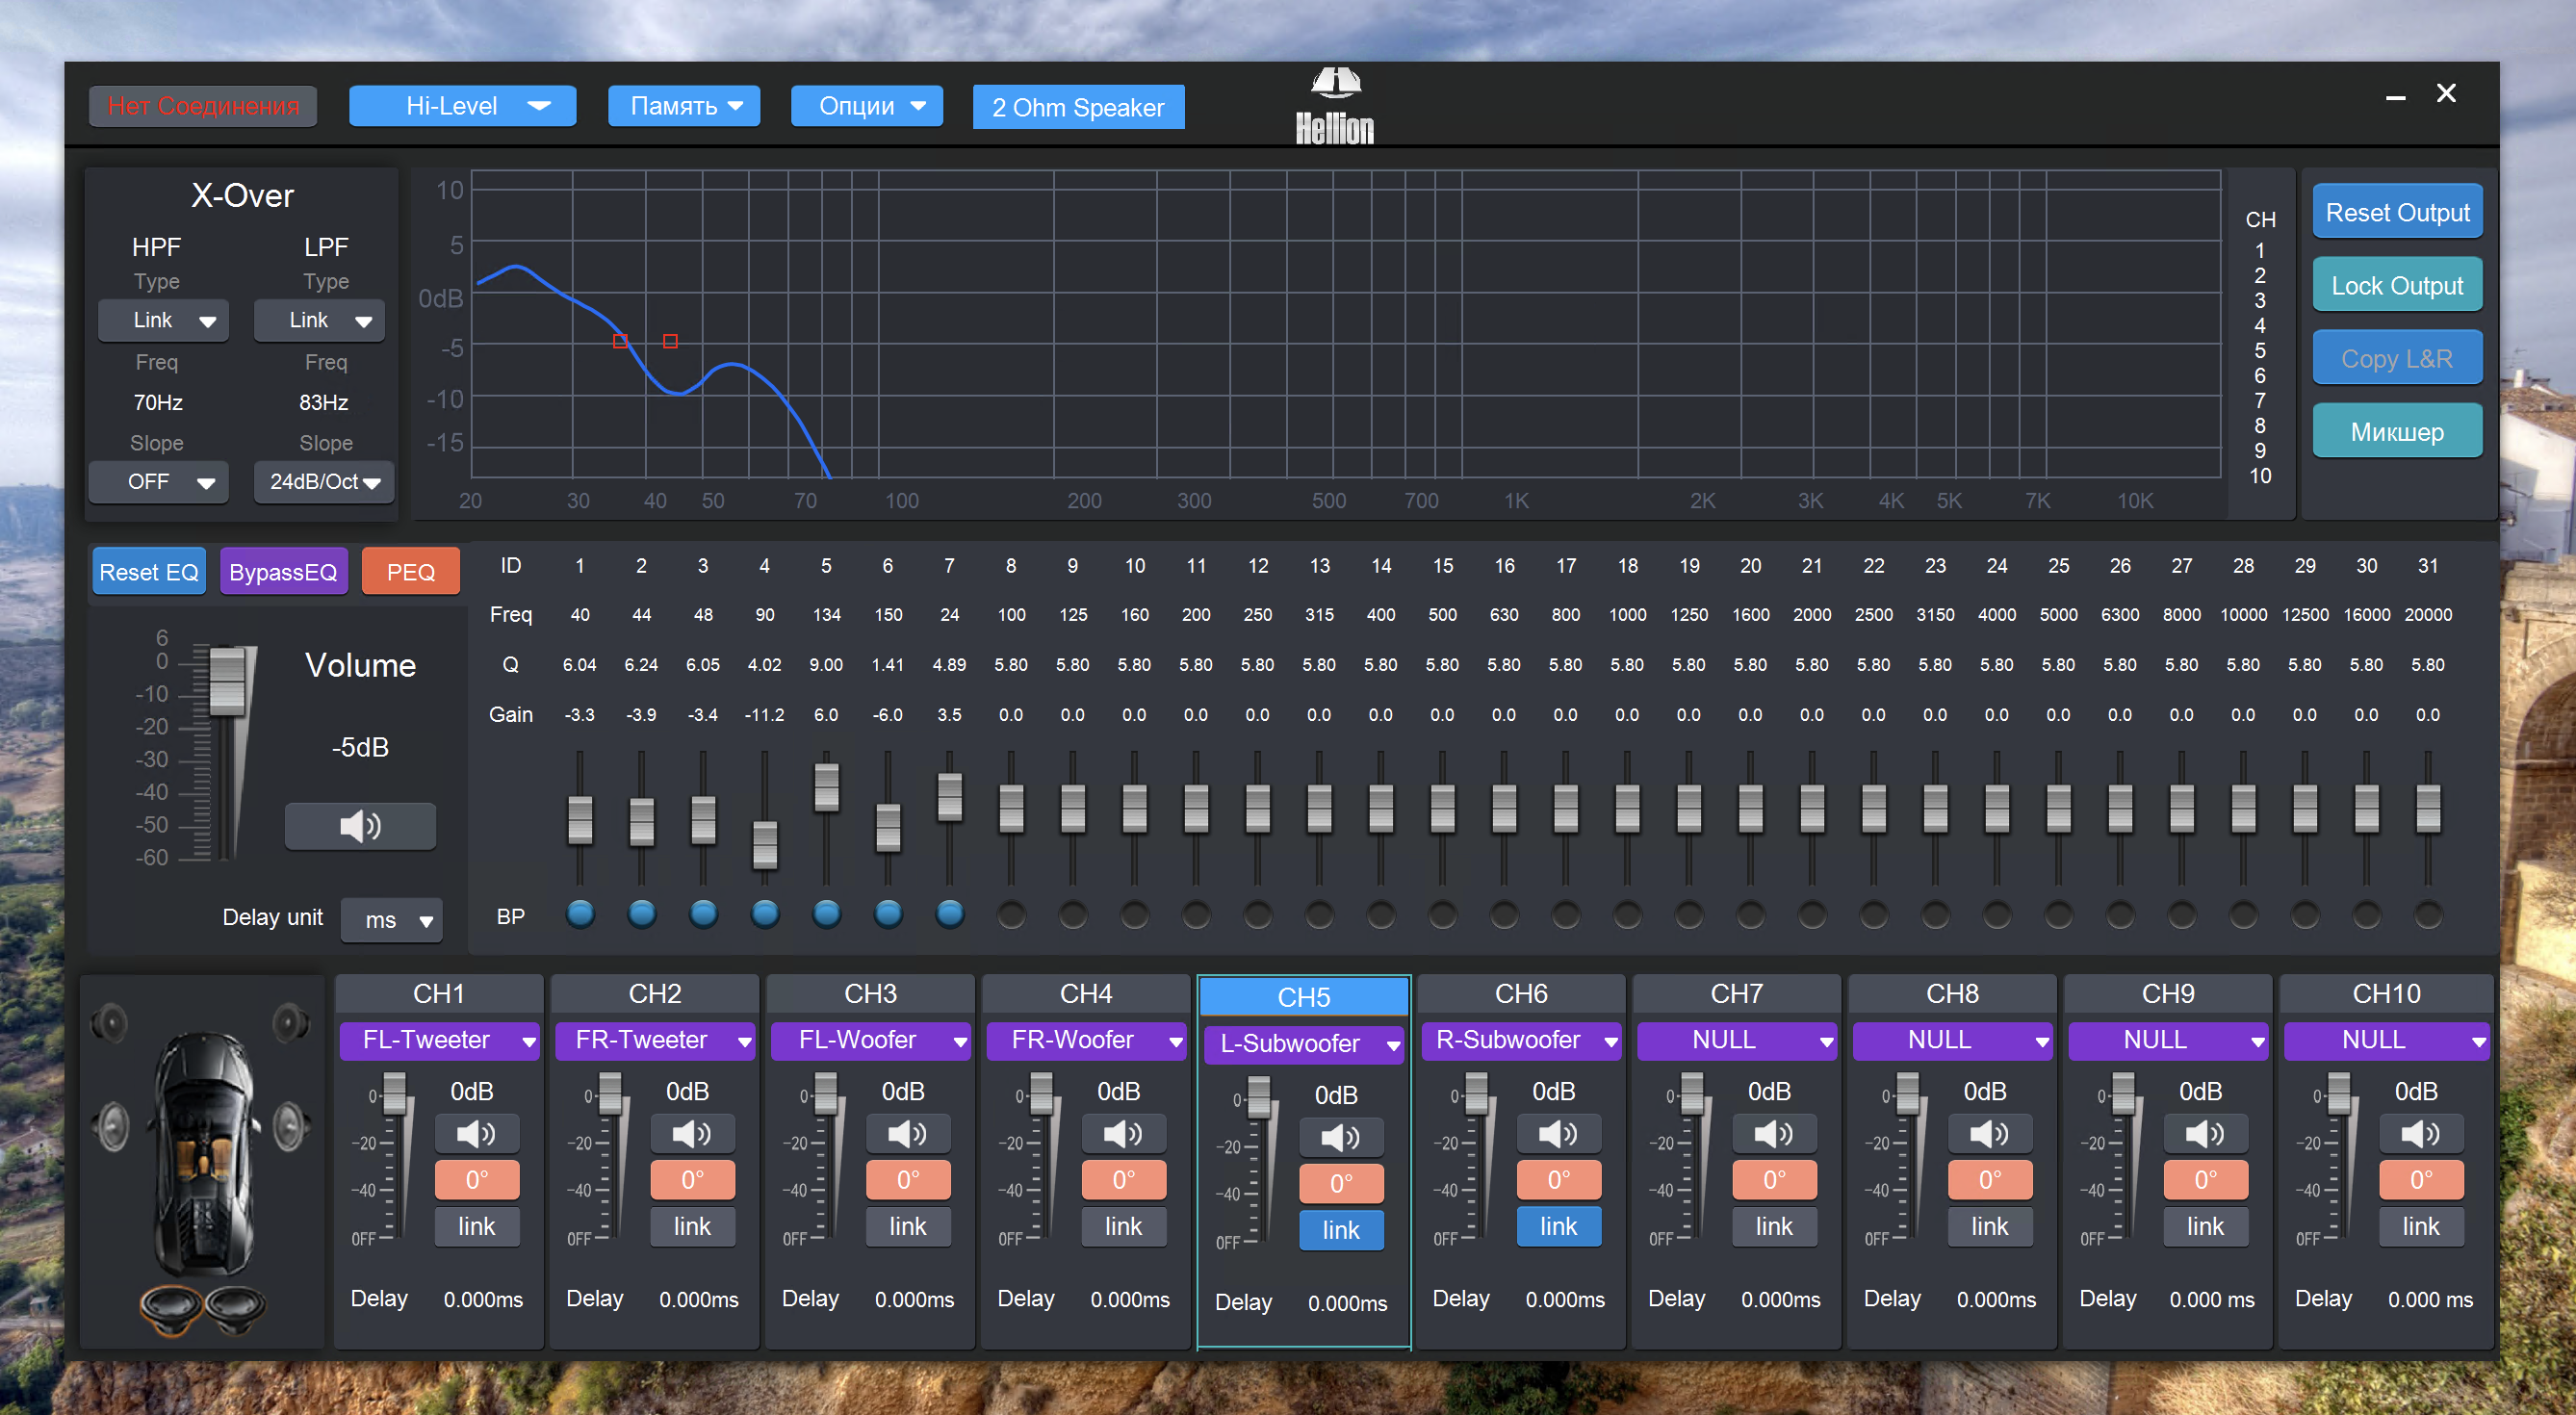The width and height of the screenshot is (2576, 1415).
Task: Click the EQ band 5 gain slider
Action: tap(826, 787)
